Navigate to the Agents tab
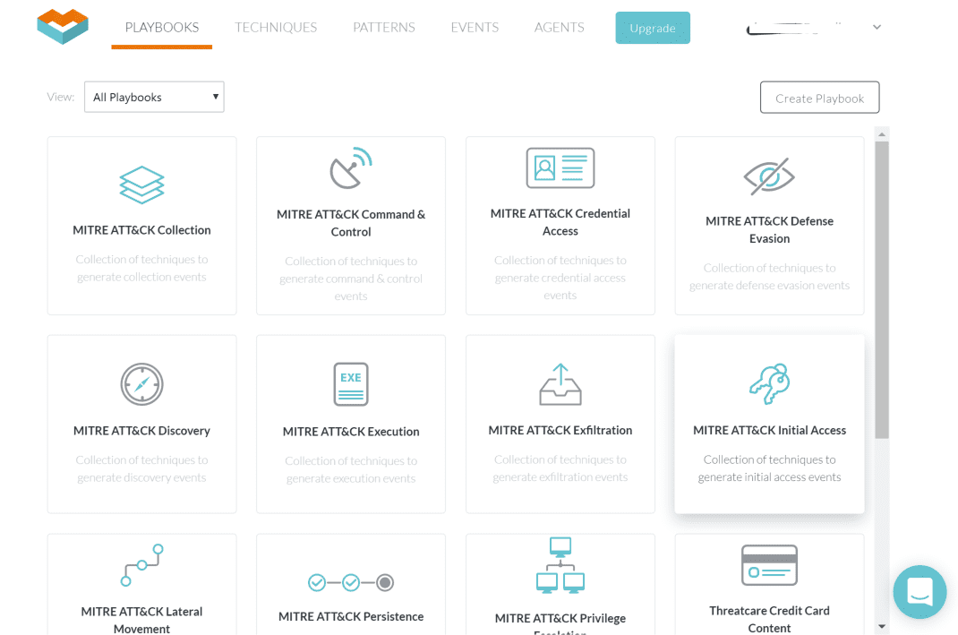The height and width of the screenshot is (635, 958). (559, 28)
